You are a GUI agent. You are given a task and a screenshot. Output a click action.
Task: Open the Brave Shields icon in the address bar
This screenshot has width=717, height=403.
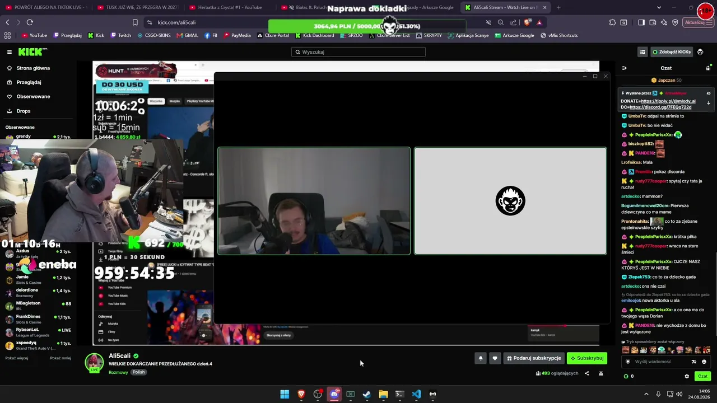click(x=527, y=22)
